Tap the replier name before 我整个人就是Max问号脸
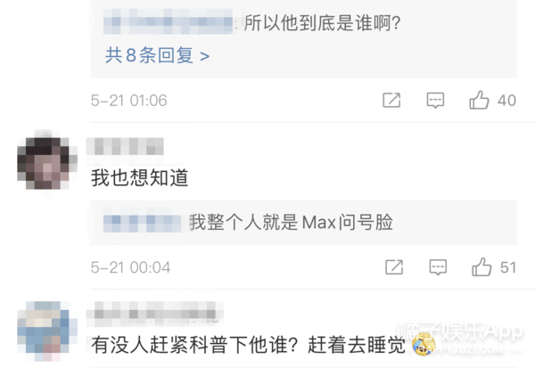 pyautogui.click(x=143, y=223)
